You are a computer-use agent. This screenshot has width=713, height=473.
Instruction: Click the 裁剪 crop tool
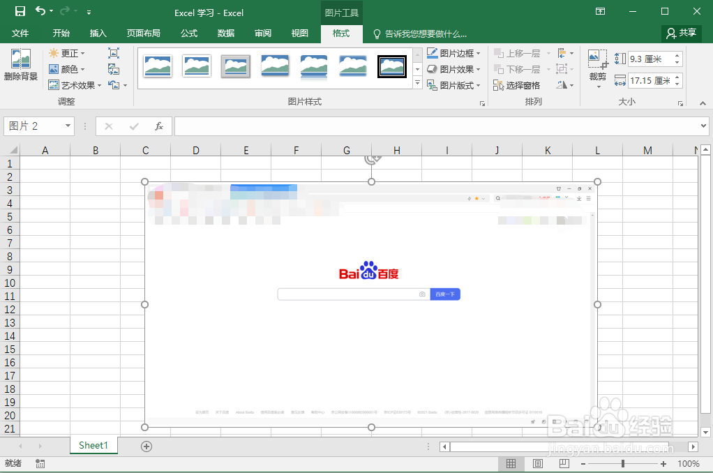(x=597, y=69)
